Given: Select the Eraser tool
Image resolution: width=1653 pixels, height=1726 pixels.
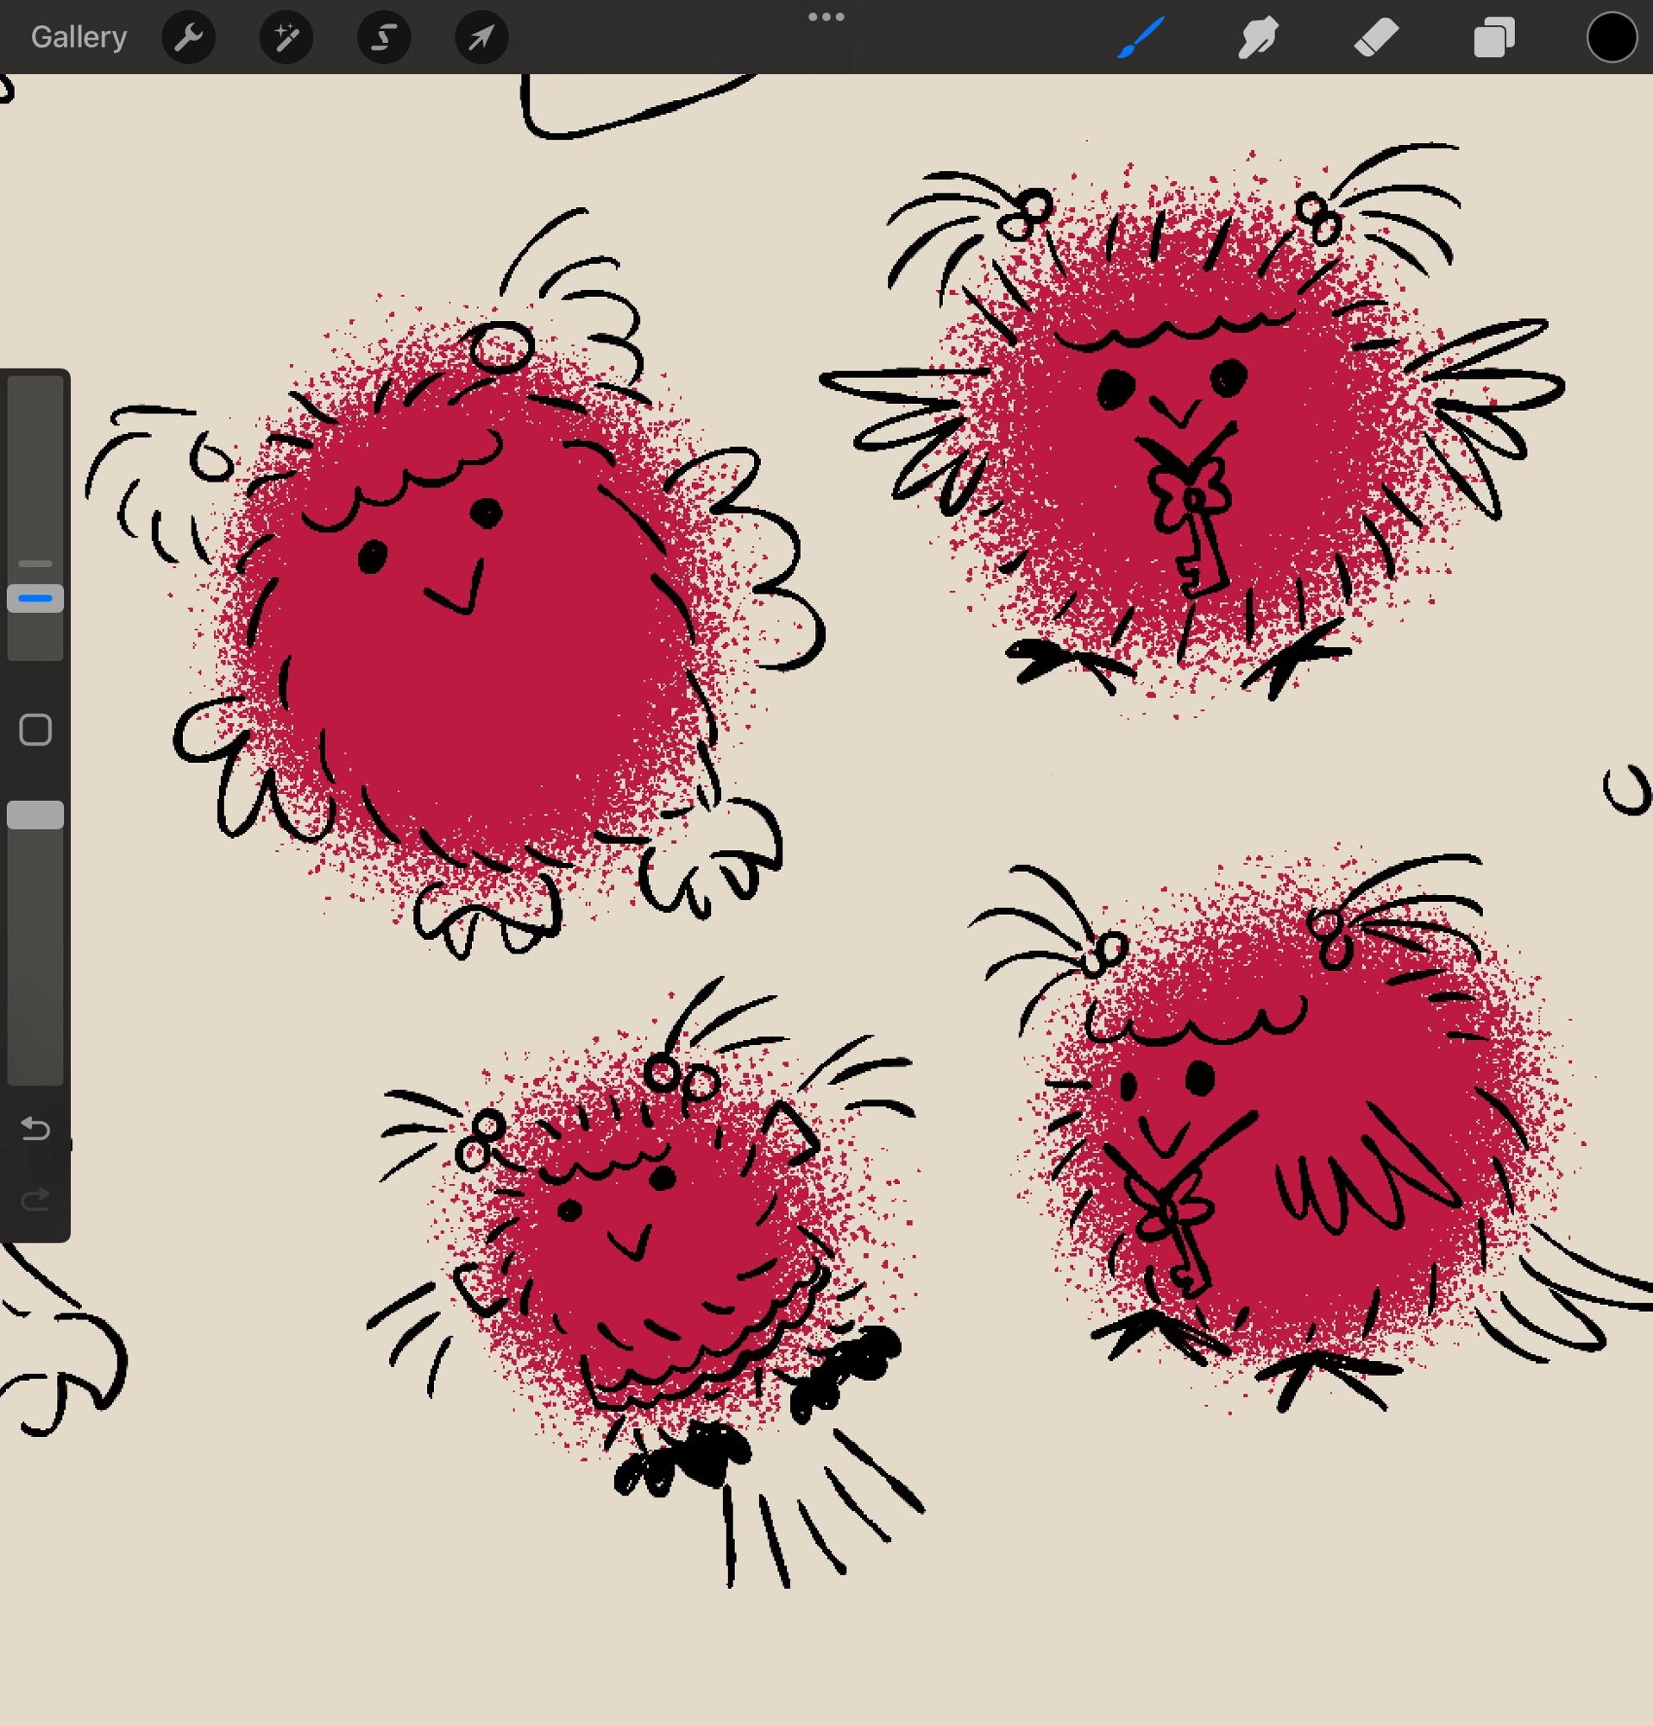Looking at the screenshot, I should click(1376, 37).
